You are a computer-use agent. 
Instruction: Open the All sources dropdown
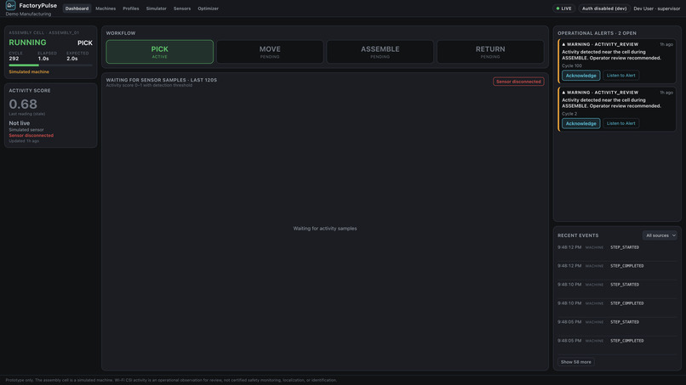660,235
